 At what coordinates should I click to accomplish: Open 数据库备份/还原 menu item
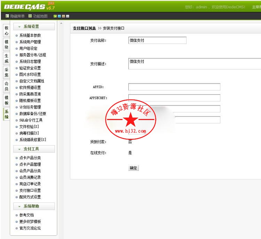tap(33, 114)
